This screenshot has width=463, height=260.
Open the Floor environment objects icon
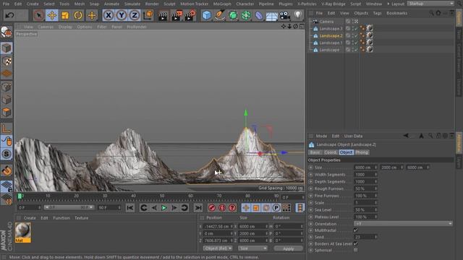click(272, 15)
